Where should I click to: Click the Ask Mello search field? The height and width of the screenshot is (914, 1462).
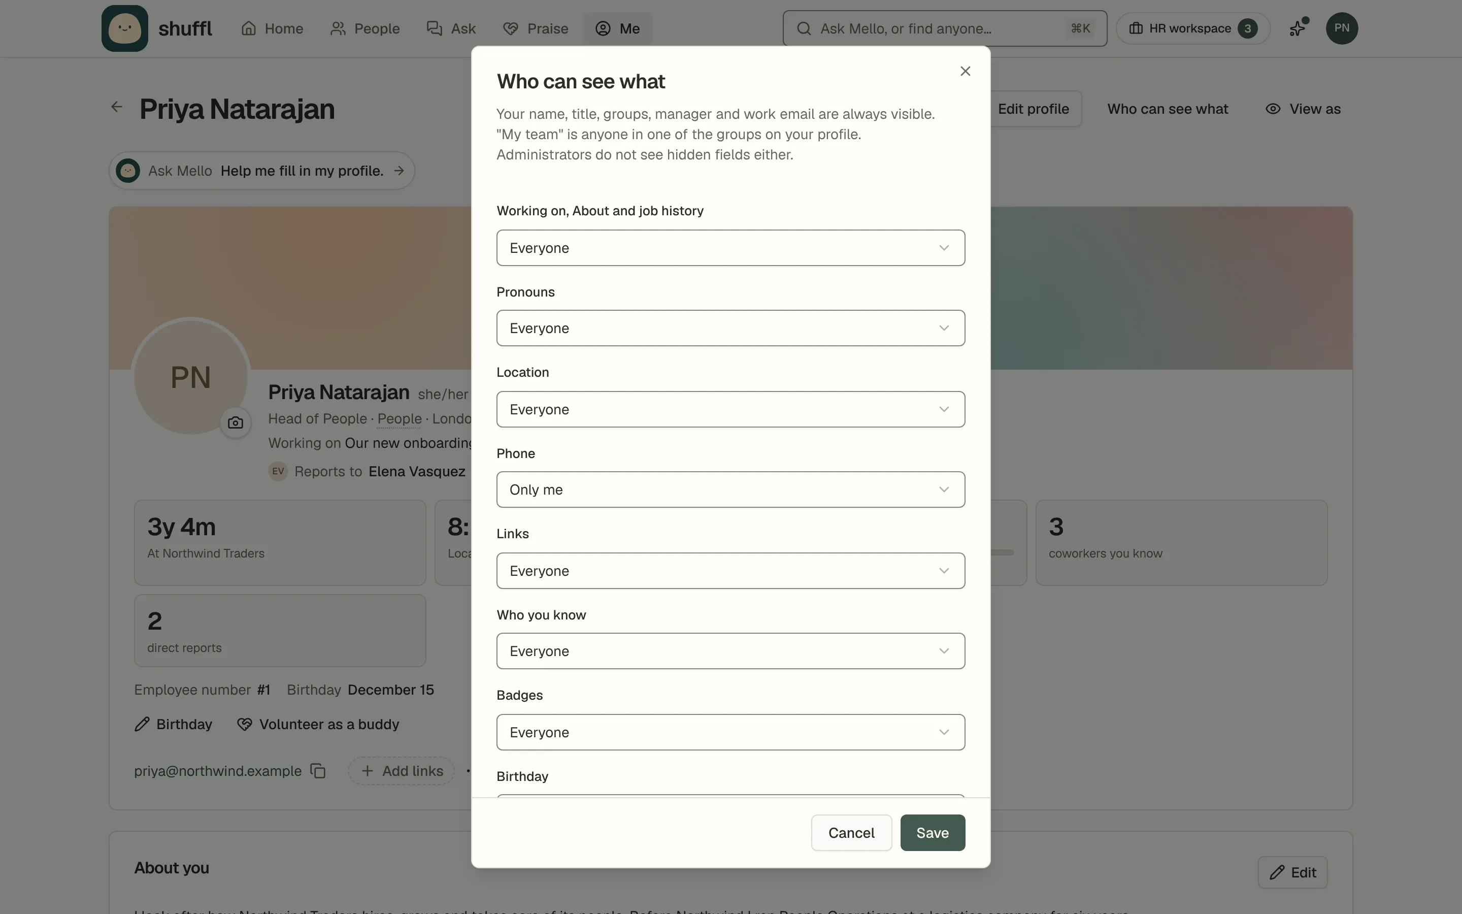coord(944,28)
